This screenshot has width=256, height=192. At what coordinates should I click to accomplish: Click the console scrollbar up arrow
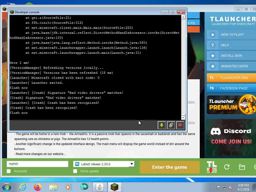[x=183, y=17]
